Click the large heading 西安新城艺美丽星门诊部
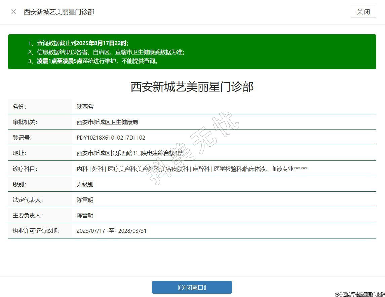The width and height of the screenshot is (385, 297). click(192, 87)
